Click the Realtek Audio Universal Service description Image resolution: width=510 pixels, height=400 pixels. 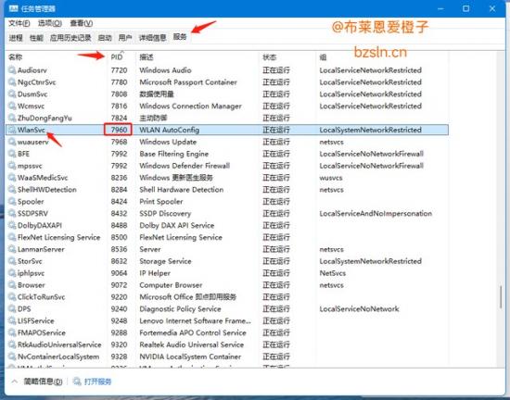(x=192, y=344)
